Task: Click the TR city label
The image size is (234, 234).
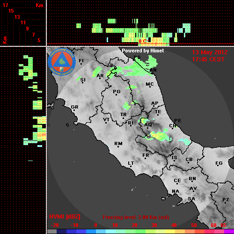Action: 124,115
